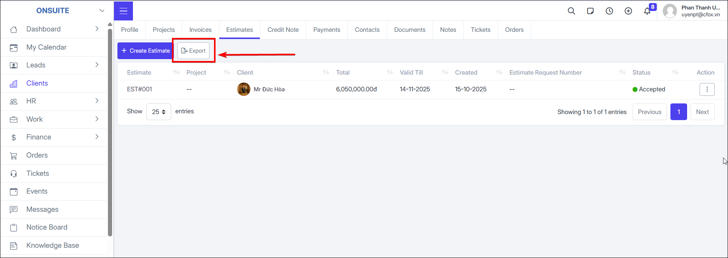Image resolution: width=728 pixels, height=258 pixels.
Task: Click the 6,050,000.00đ total value
Action: (356, 89)
